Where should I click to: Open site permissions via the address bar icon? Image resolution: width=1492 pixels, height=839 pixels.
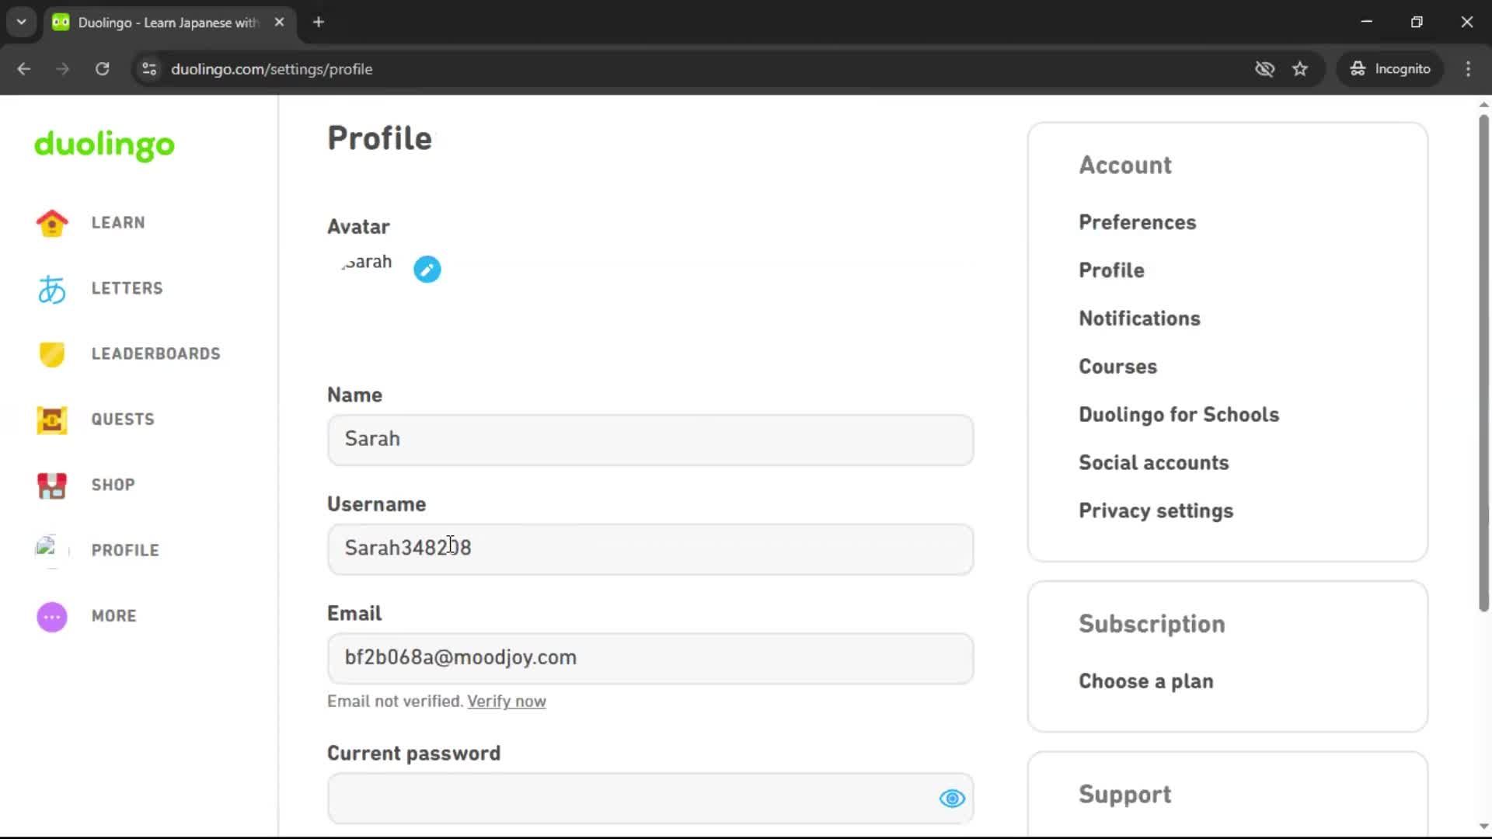[x=148, y=69]
